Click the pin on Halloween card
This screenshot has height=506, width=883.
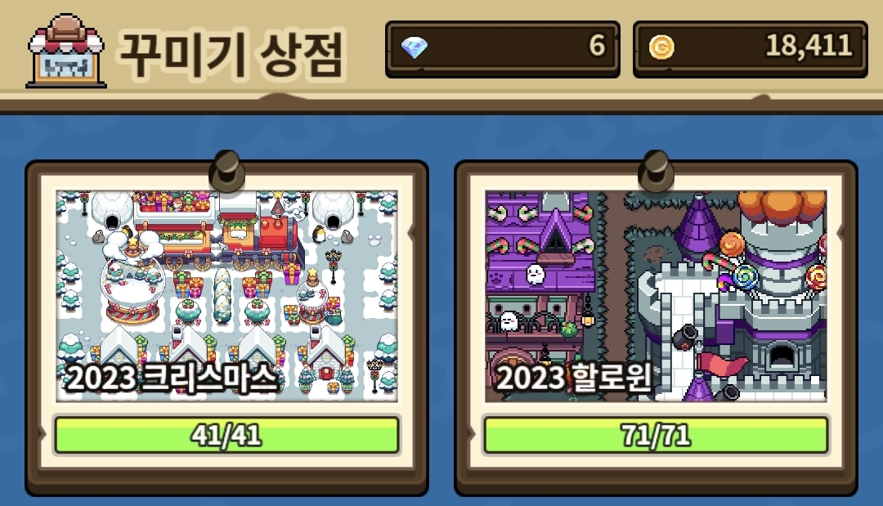click(656, 171)
